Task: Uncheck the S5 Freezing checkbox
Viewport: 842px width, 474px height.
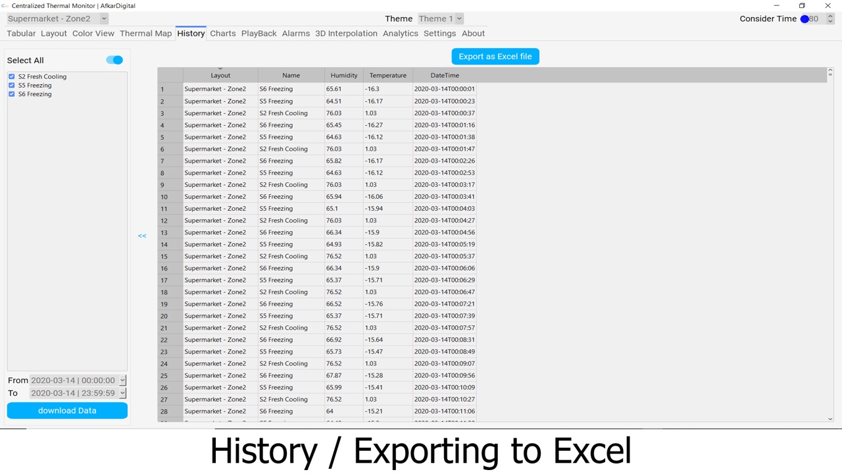Action: 12,86
